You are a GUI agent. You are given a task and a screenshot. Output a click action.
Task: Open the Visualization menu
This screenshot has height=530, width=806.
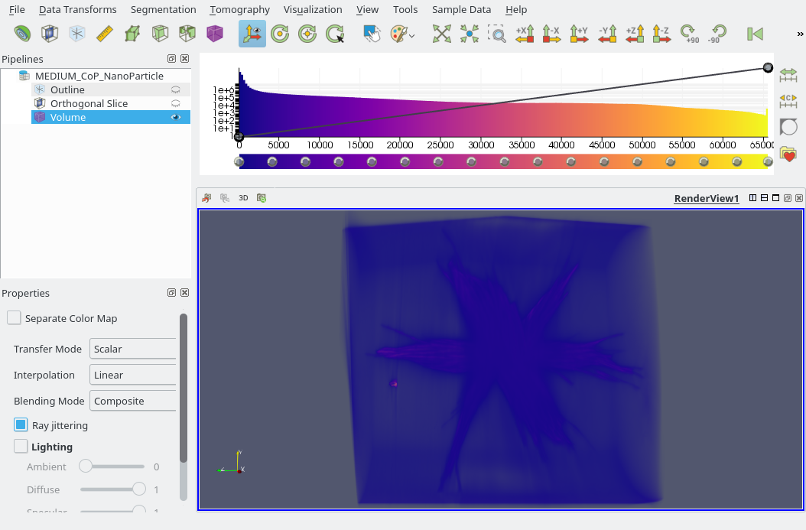pos(313,9)
